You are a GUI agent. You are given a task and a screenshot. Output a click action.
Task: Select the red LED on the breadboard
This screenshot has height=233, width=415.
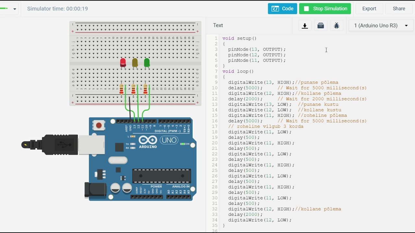tap(123, 63)
